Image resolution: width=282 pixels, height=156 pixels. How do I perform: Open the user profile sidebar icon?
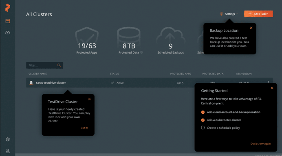click(x=8, y=151)
